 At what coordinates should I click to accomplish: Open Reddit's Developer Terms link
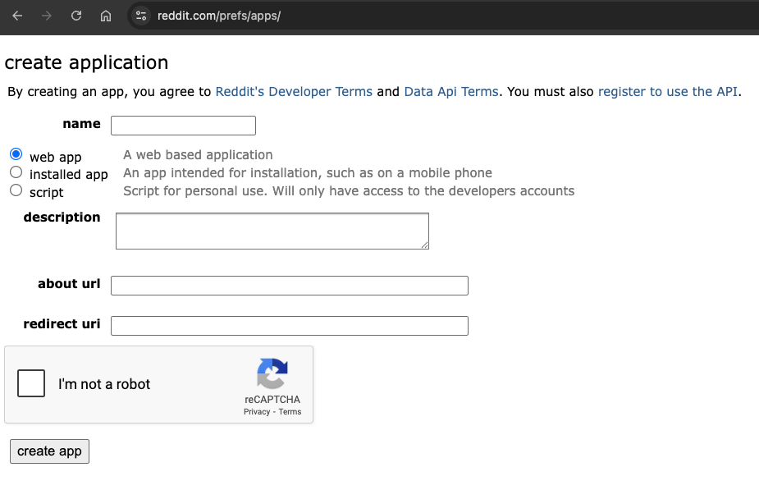[294, 92]
